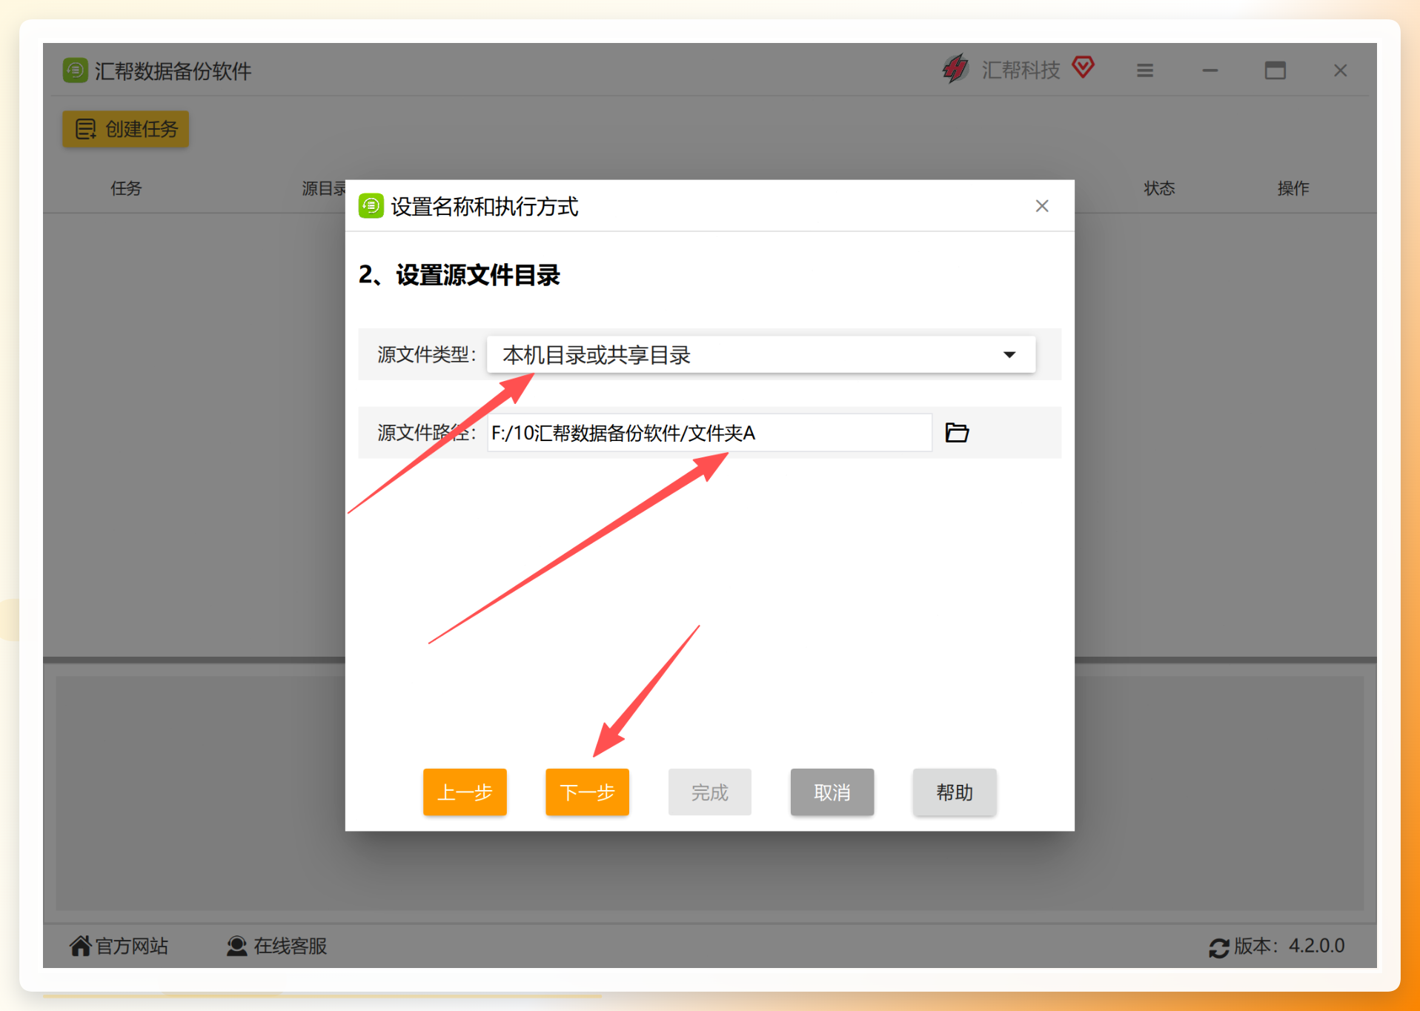Click the green app icon in the main title bar
1420x1011 pixels.
pyautogui.click(x=76, y=70)
